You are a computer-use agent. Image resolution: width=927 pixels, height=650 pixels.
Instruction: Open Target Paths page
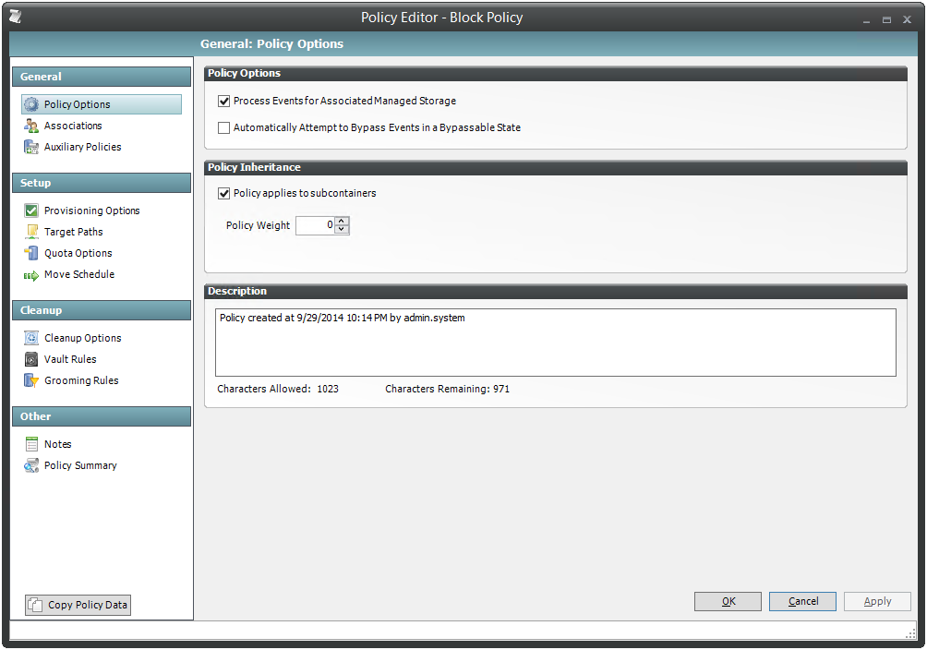click(x=73, y=232)
